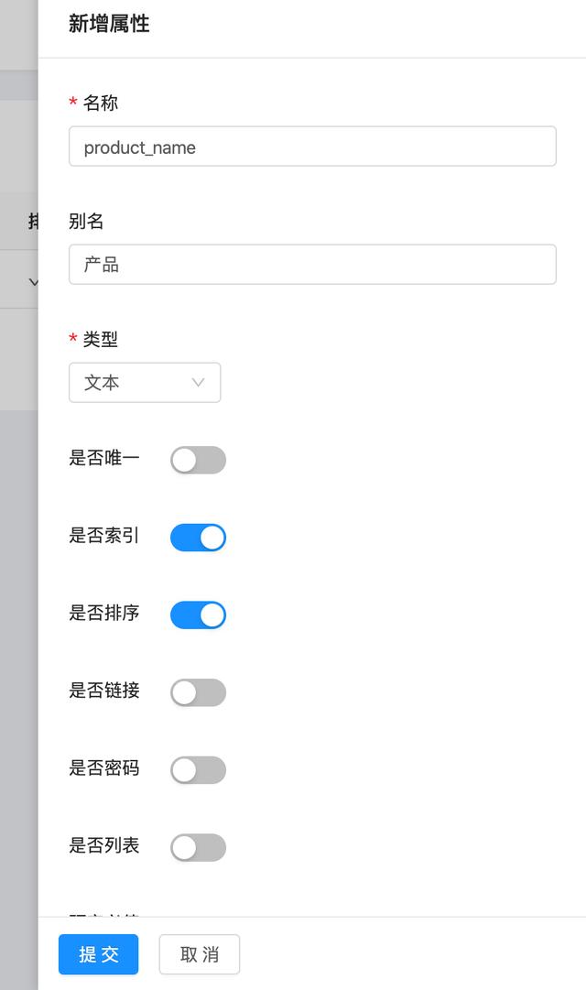The image size is (586, 990).
Task: Click the 别名 field containing 产品
Action: tap(312, 265)
